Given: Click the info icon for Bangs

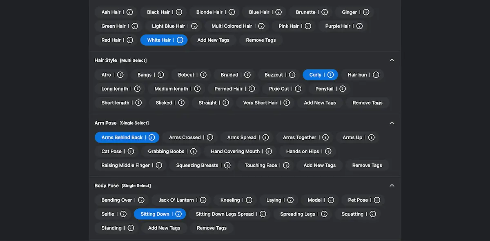Looking at the screenshot, I should [x=161, y=75].
